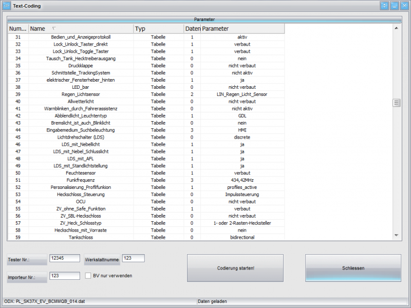Click the GDL parameter value

[x=242, y=116]
